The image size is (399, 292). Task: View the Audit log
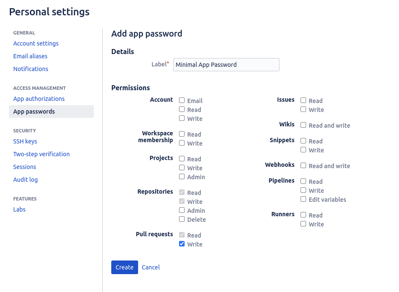25,179
